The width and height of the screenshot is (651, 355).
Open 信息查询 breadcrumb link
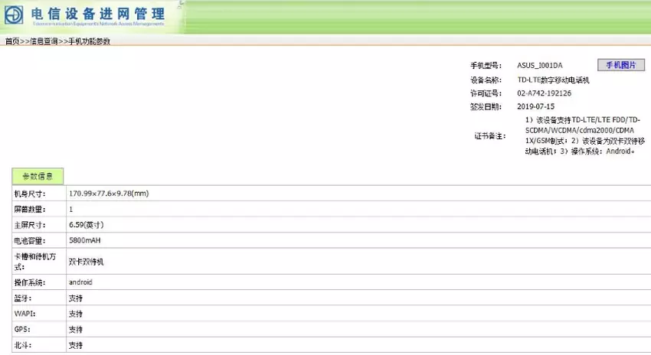(44, 41)
